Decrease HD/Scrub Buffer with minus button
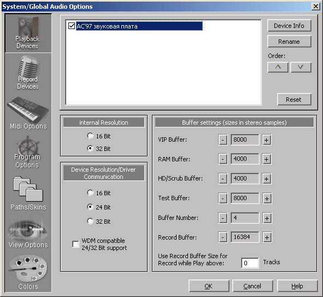 [222, 179]
